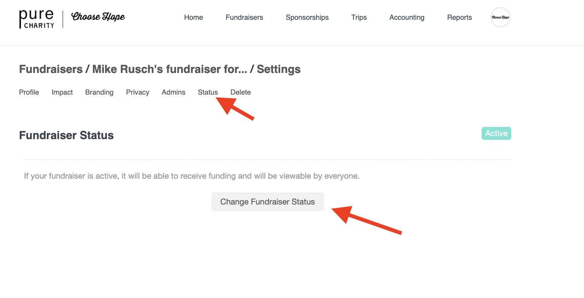Click the Pure Charity logo
This screenshot has height=298, width=584.
[37, 19]
